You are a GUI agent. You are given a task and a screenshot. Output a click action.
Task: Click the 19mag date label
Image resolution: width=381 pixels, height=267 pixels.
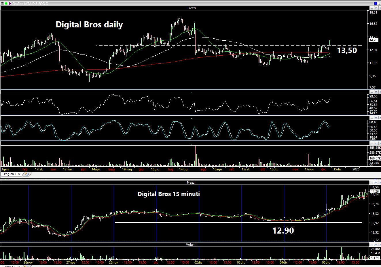point(127,169)
